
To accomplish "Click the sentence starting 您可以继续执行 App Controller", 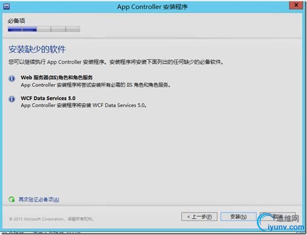I will tap(116, 62).
